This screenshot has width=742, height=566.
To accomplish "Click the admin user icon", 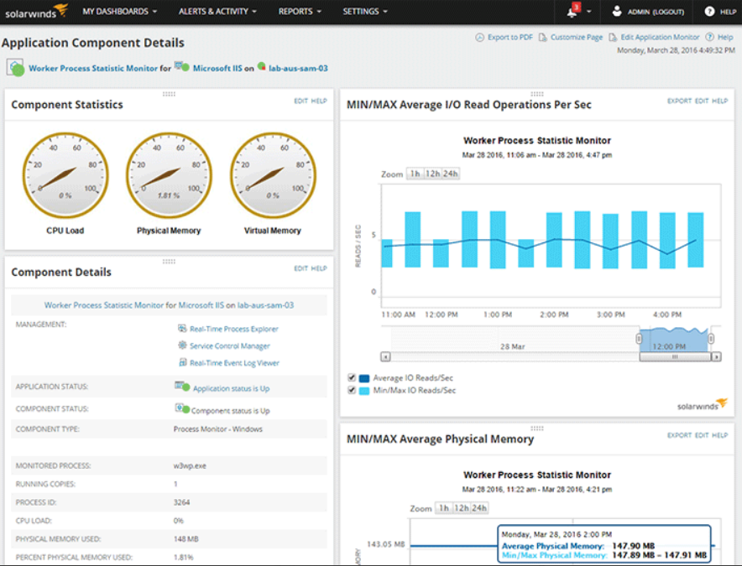I will [617, 12].
